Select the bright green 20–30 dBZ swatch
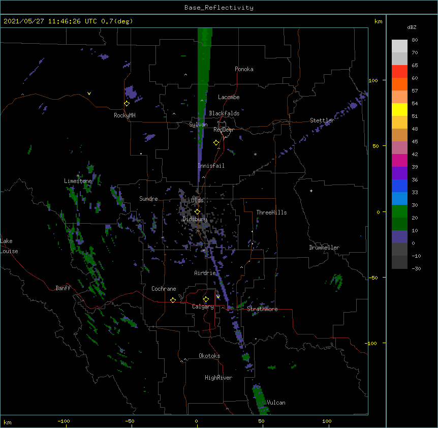Image resolution: width=438 pixels, height=428 pixels. (x=399, y=211)
